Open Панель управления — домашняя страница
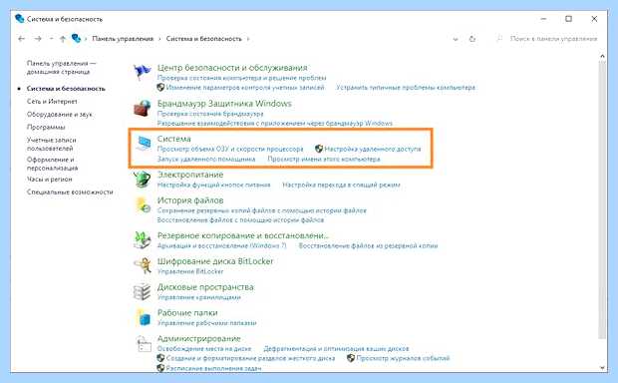The width and height of the screenshot is (618, 383). tap(62, 68)
